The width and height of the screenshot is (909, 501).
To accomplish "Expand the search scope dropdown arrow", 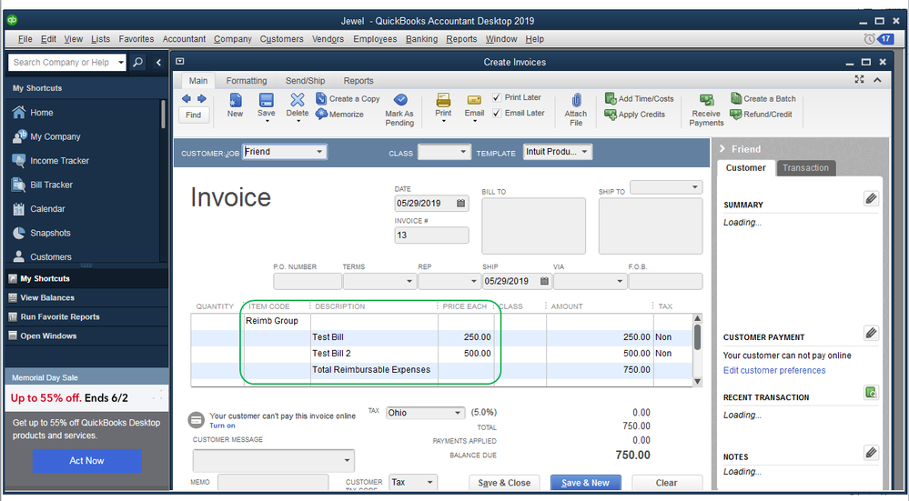I will click(121, 62).
